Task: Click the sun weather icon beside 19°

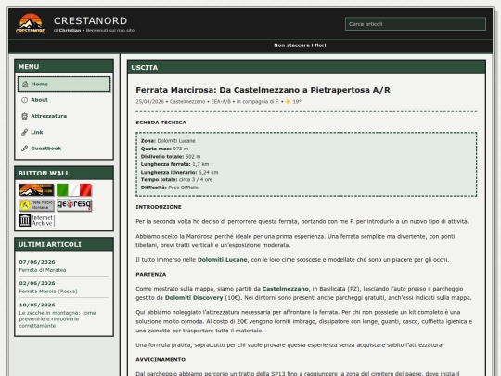Action: coord(288,102)
